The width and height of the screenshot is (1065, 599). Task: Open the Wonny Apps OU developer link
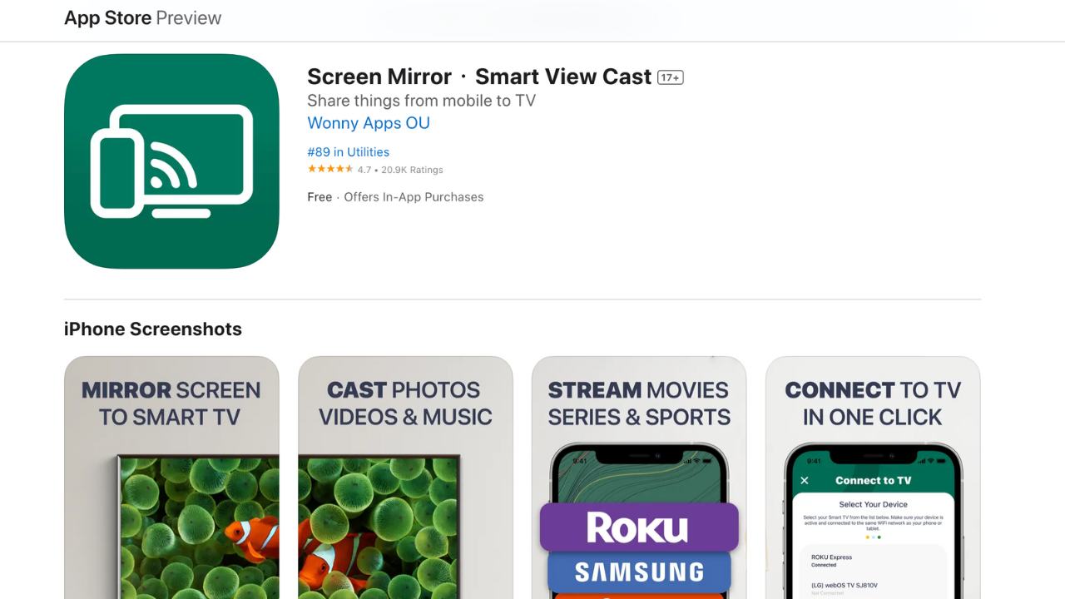tap(369, 123)
